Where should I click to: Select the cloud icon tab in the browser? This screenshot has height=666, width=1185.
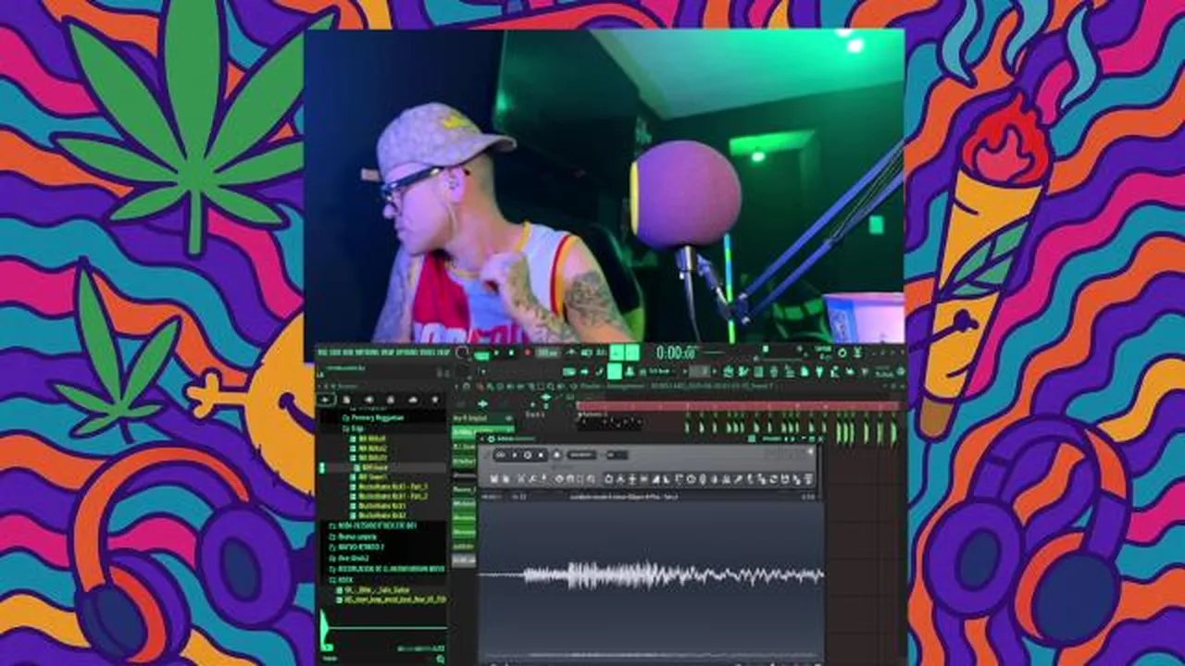tap(413, 400)
